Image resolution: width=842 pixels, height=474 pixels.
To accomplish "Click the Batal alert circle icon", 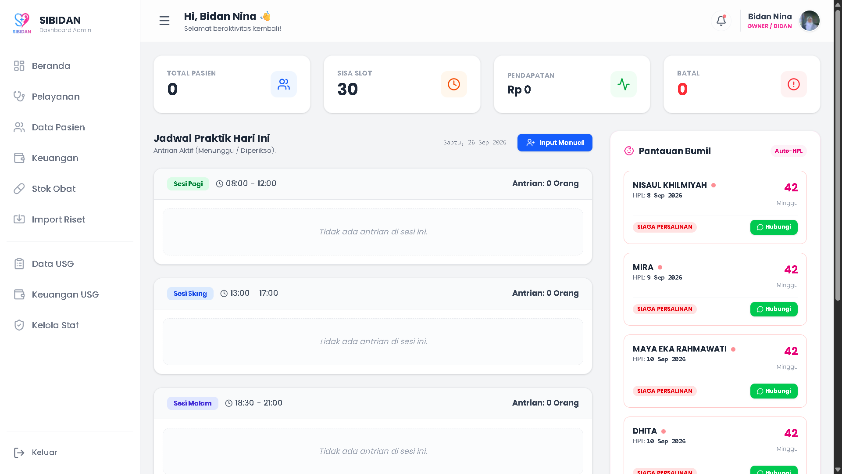I will 794,84.
